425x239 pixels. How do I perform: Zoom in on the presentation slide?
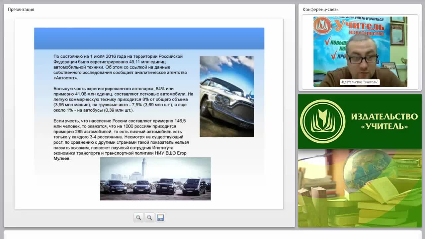pyautogui.click(x=138, y=218)
